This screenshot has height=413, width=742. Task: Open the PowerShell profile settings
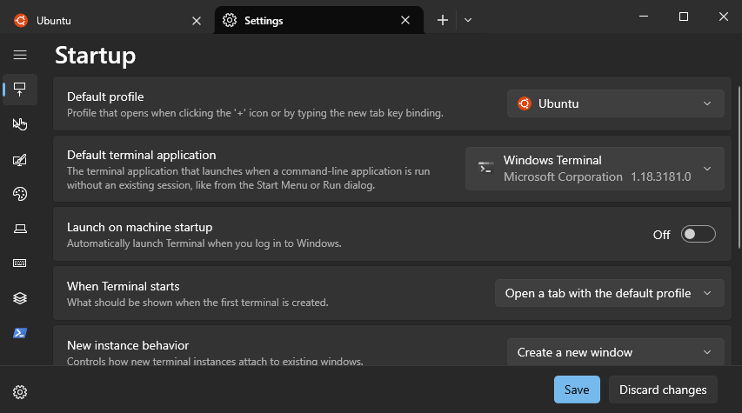[x=20, y=333]
